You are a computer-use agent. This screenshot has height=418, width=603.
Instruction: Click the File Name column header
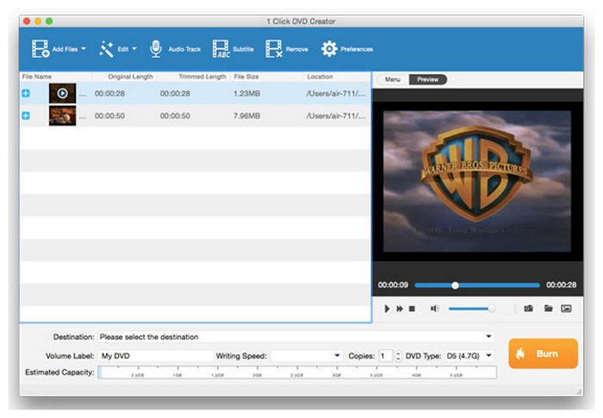(x=37, y=77)
